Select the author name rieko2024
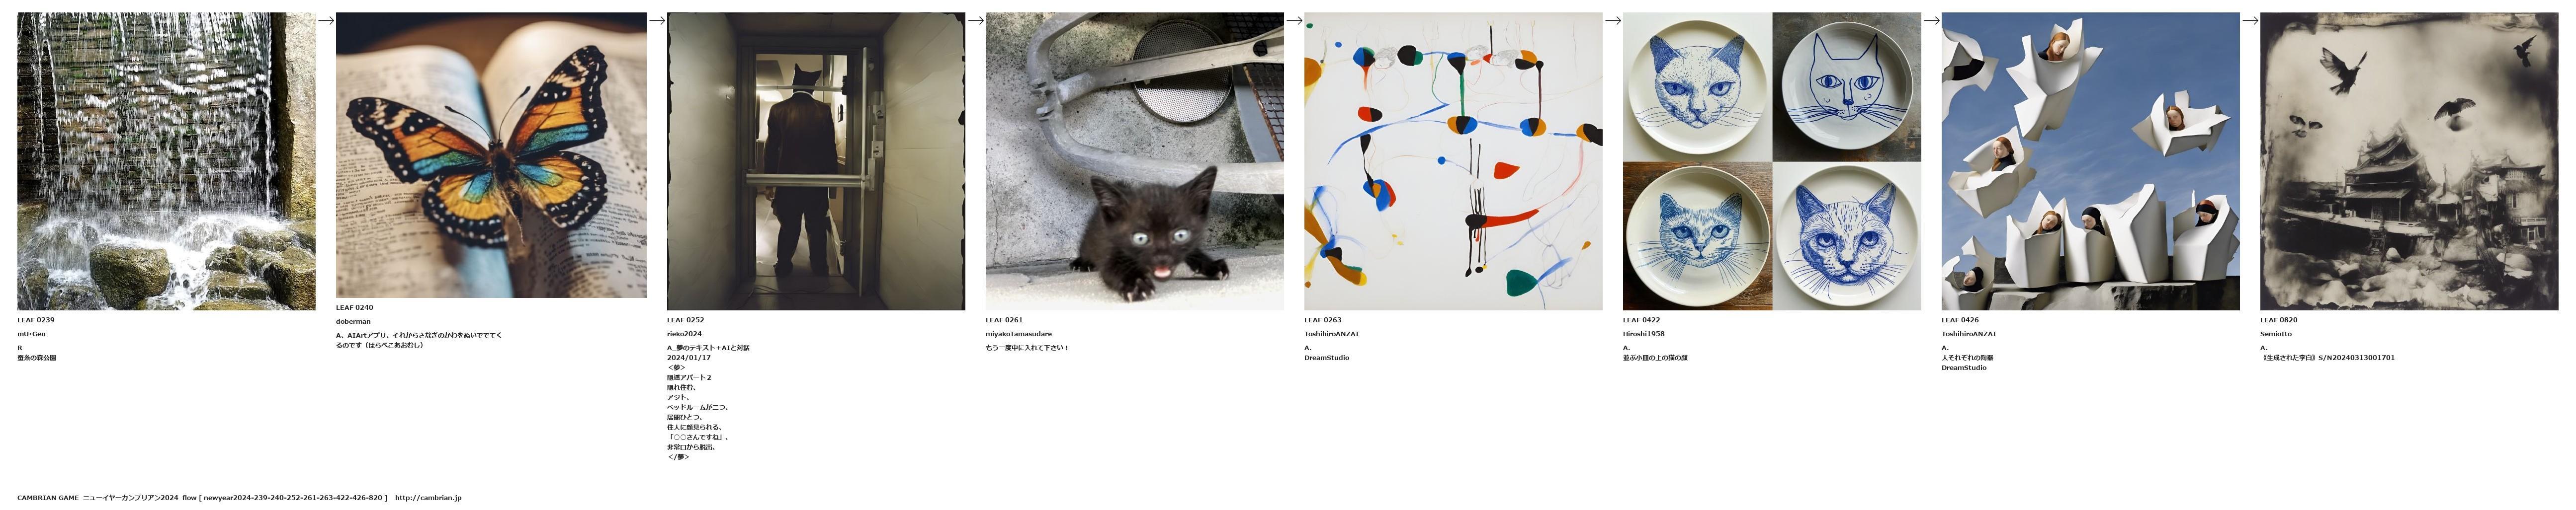This screenshot has width=2576, height=510. coord(684,334)
